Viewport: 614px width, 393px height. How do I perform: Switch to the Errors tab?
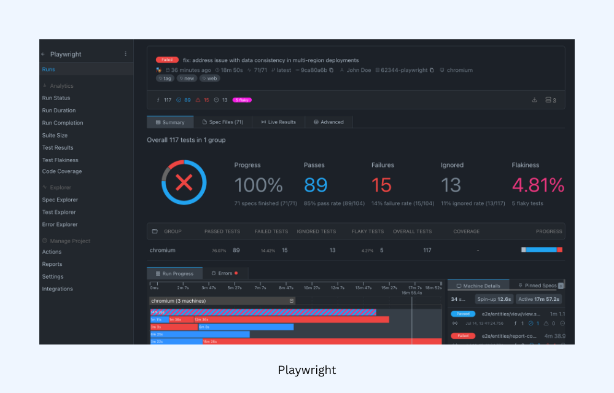[x=224, y=273]
